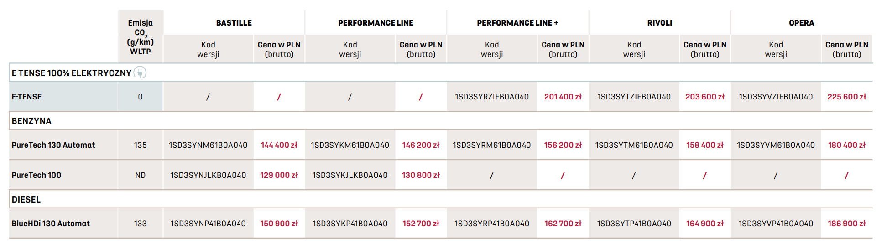Click the BENZYNA section heading
The height and width of the screenshot is (250, 887).
(x=31, y=121)
